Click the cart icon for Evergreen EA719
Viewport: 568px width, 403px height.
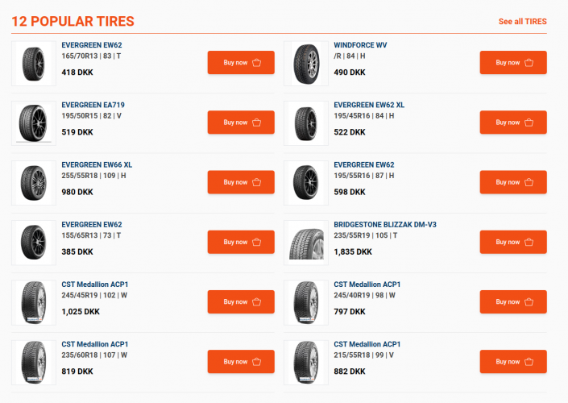point(257,123)
